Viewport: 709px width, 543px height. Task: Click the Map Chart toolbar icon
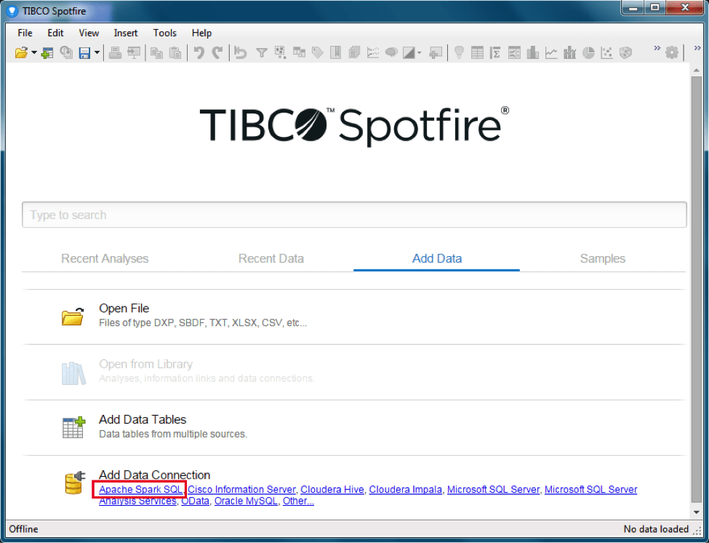pos(625,53)
